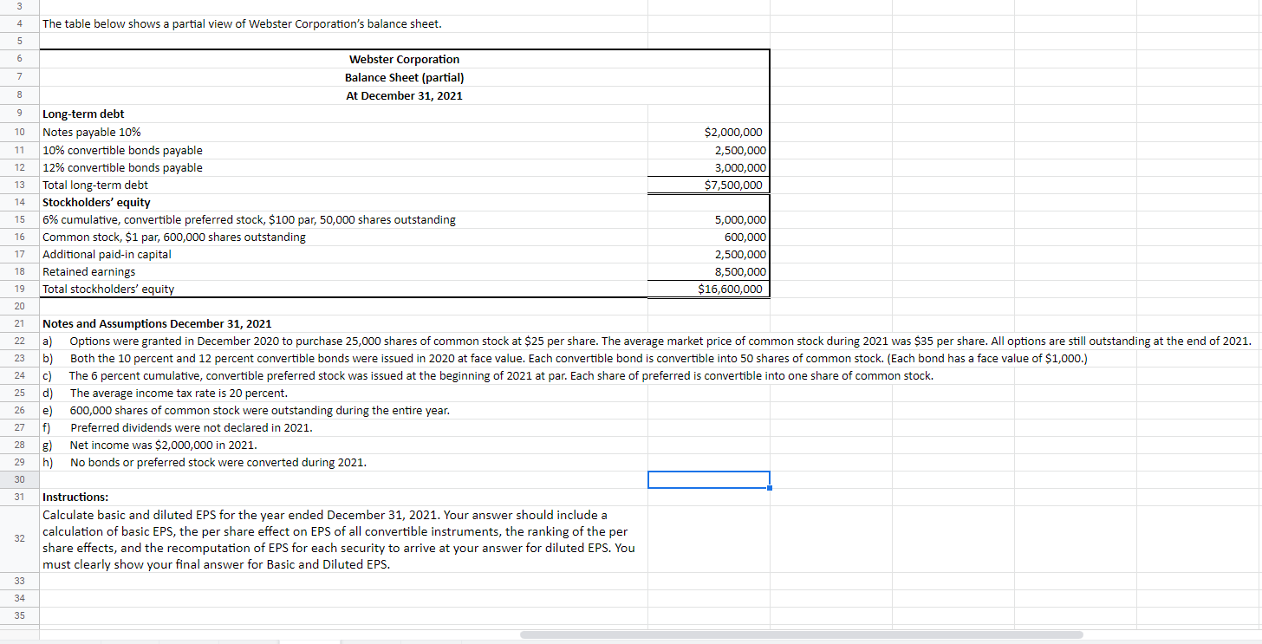Select row 4 by its row header
Viewport: 1262px width, 644px height.
pos(19,23)
